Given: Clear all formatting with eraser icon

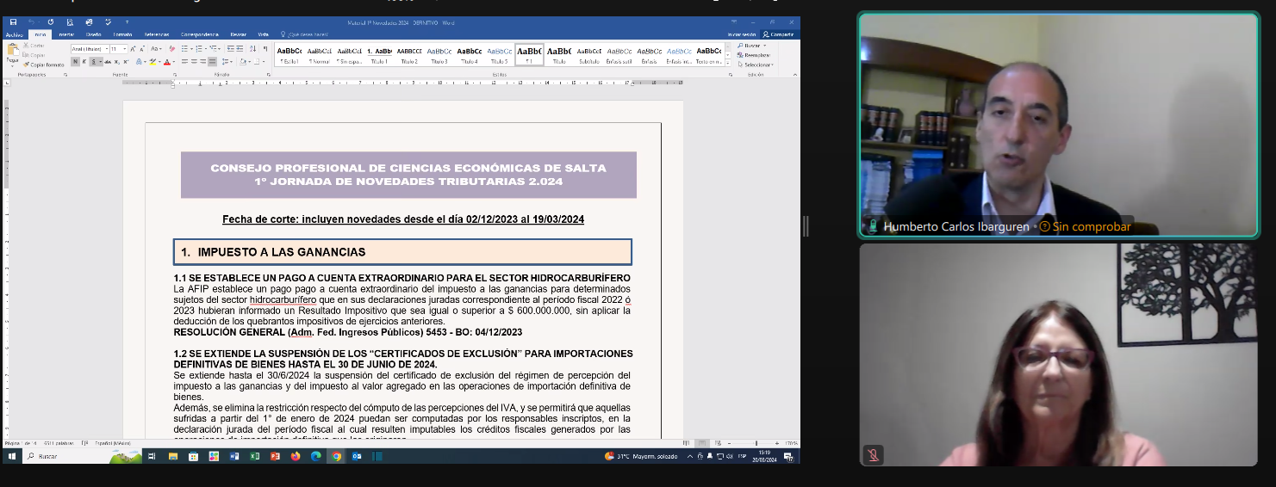Looking at the screenshot, I should coord(172,49).
